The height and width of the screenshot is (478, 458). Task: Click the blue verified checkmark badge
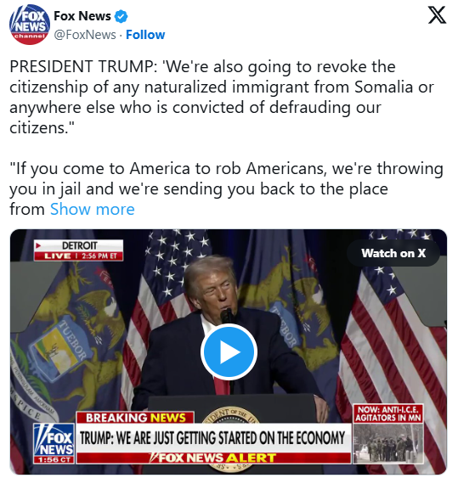121,16
